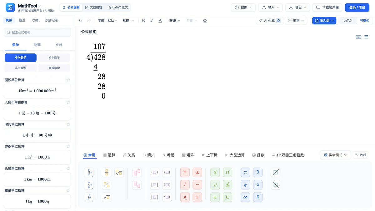Open the 数学模式 mode dropdown
The width and height of the screenshot is (375, 211).
[335, 155]
